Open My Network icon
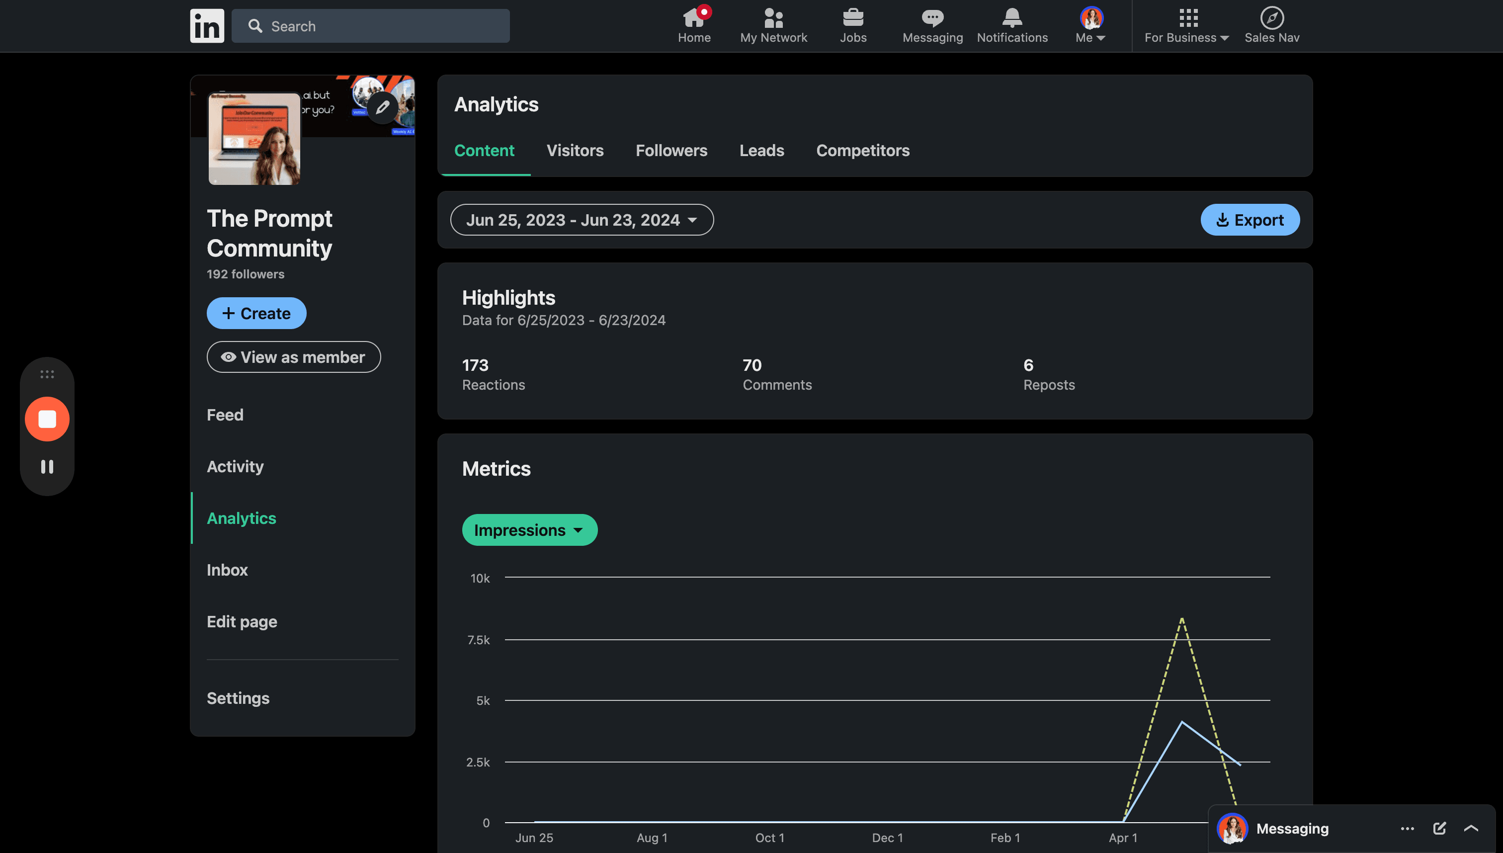 point(773,18)
